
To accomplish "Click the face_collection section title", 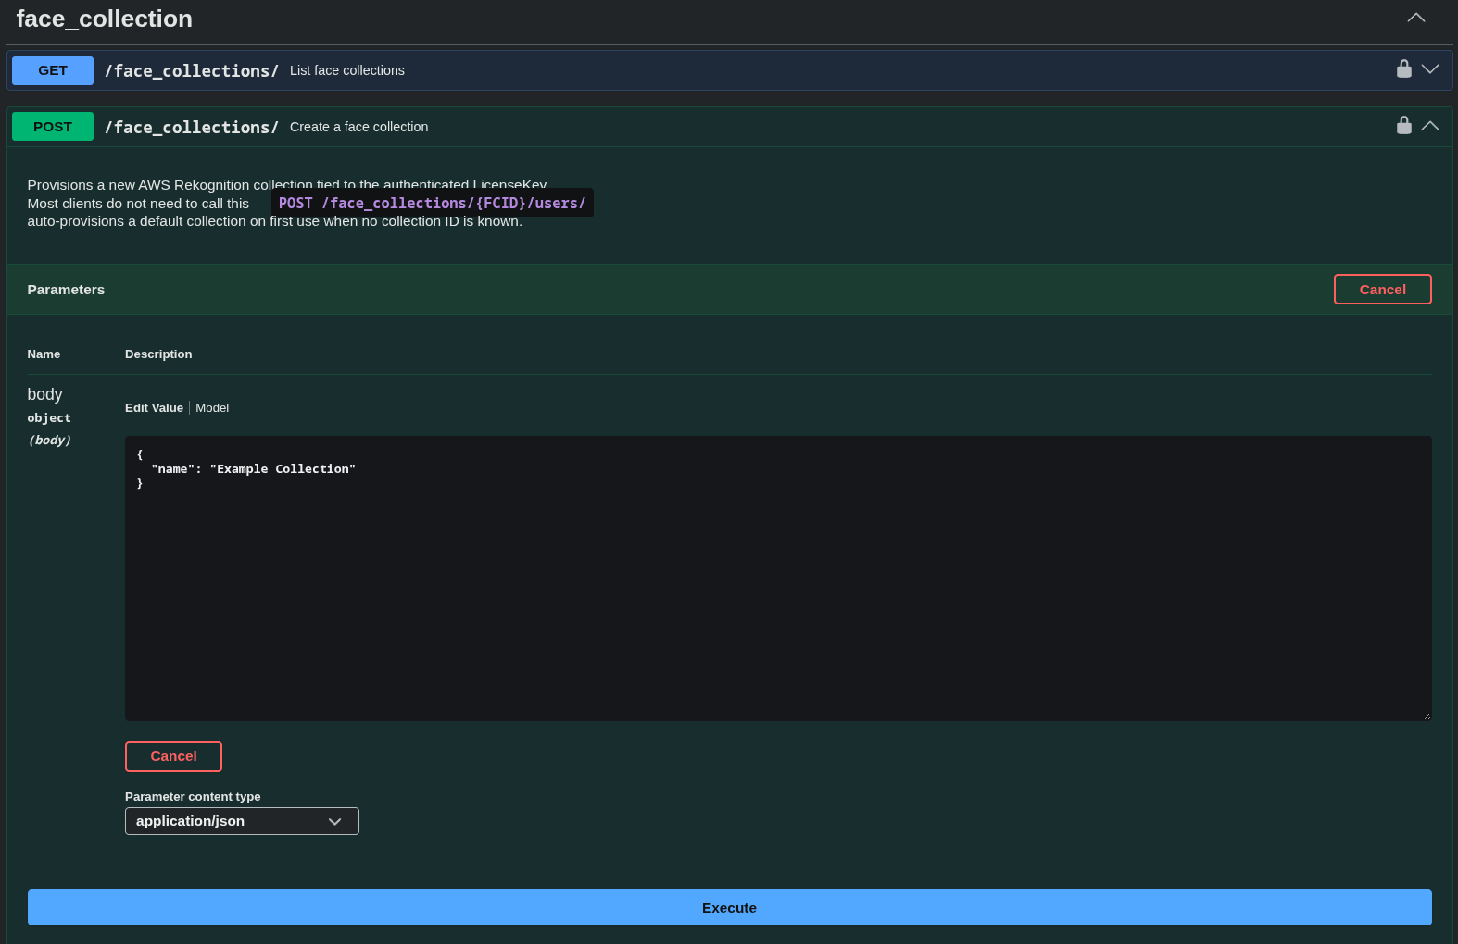I will click(105, 19).
